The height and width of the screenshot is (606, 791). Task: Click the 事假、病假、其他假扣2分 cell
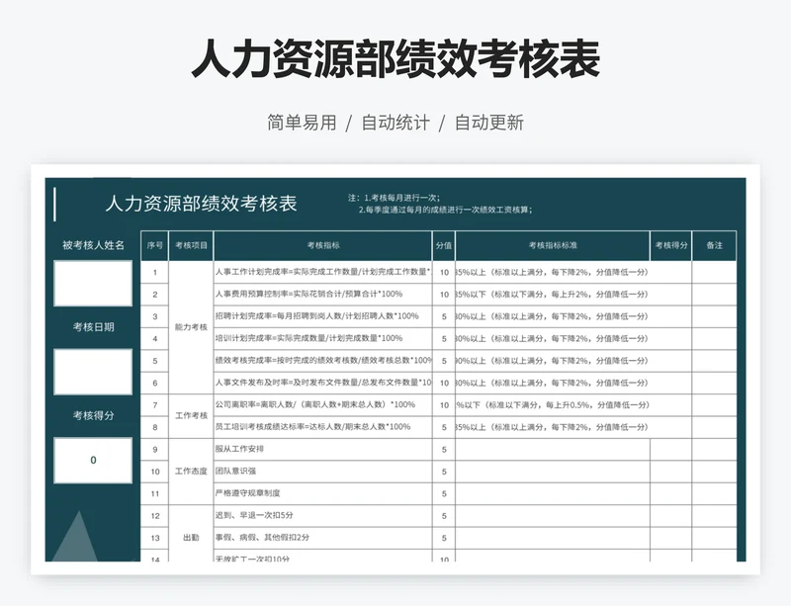tap(323, 538)
